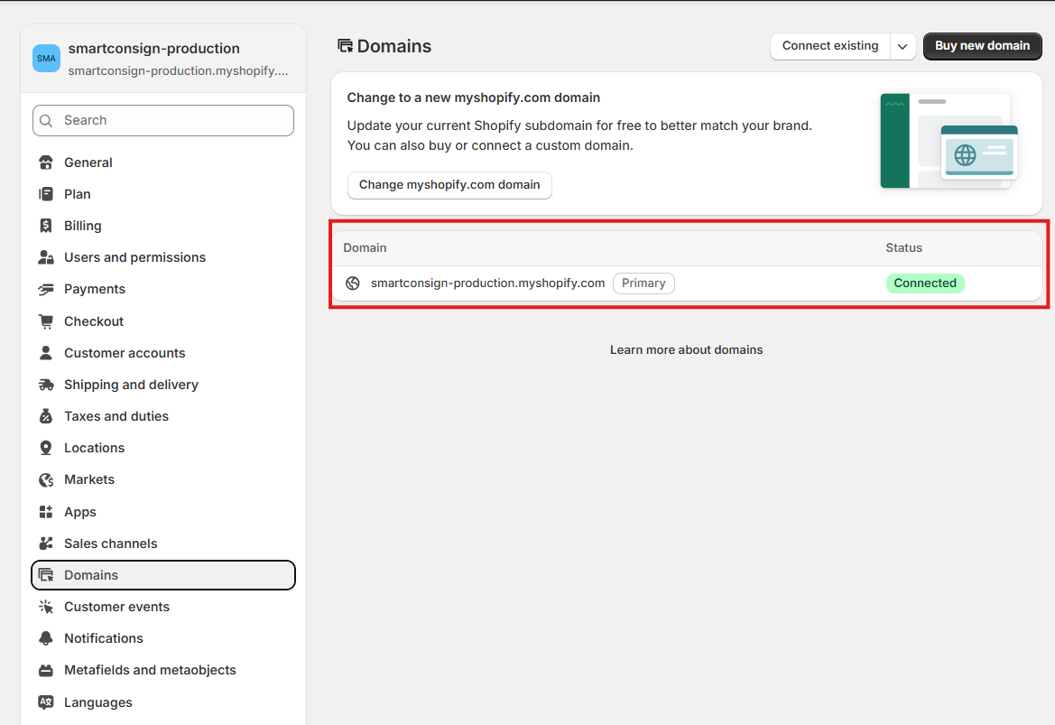This screenshot has width=1055, height=725.
Task: Click the Domains page heading icon
Action: pos(345,46)
